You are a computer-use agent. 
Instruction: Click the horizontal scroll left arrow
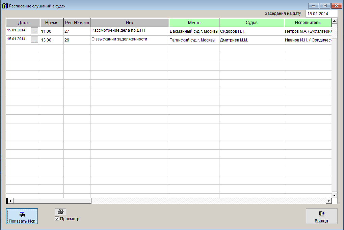click(10, 201)
